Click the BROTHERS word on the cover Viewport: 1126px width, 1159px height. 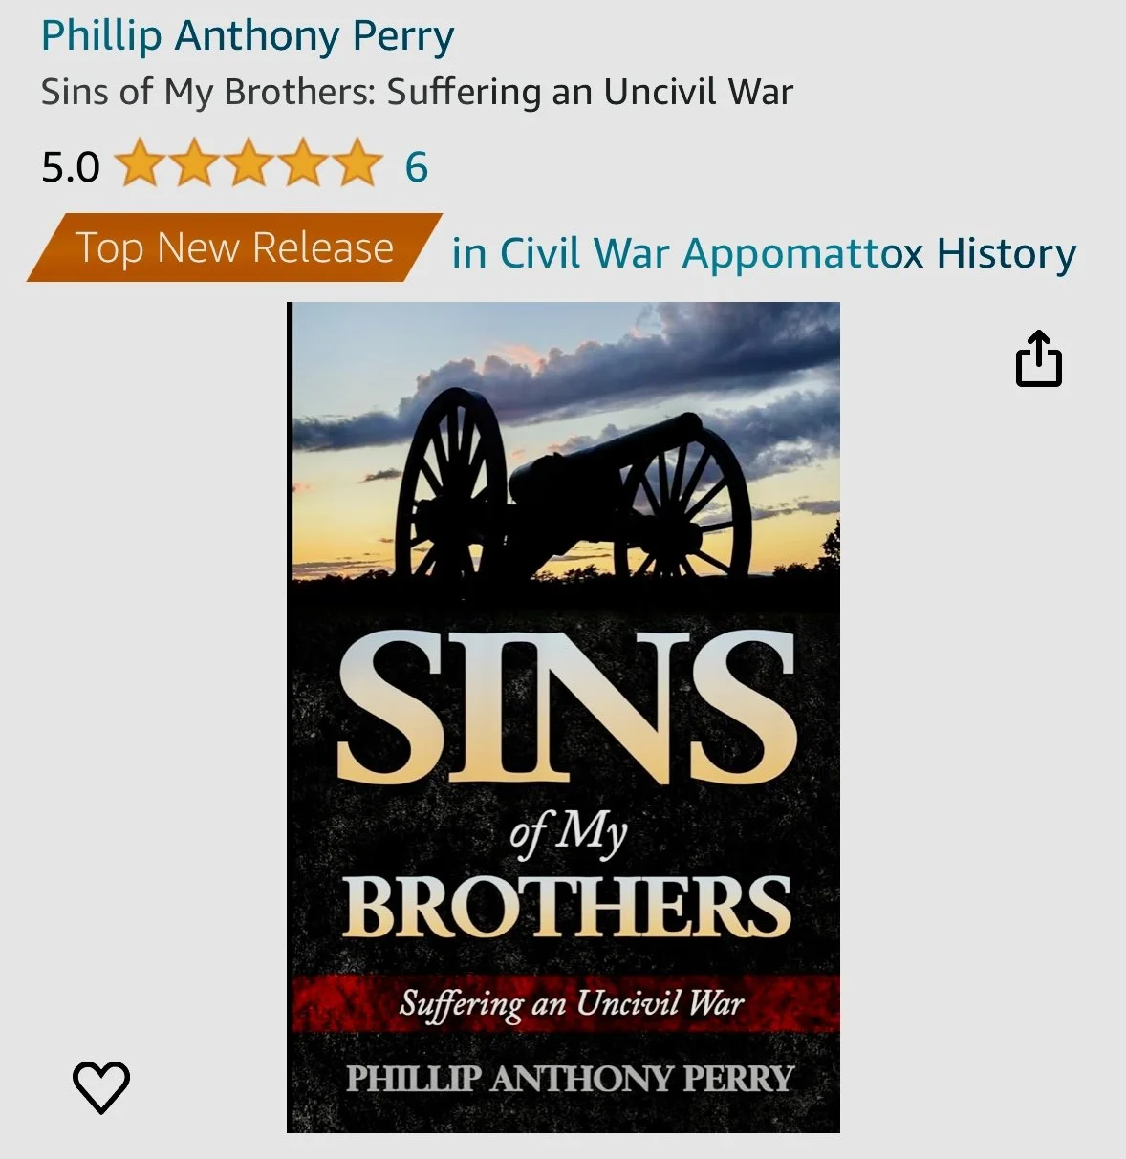pyautogui.click(x=567, y=907)
